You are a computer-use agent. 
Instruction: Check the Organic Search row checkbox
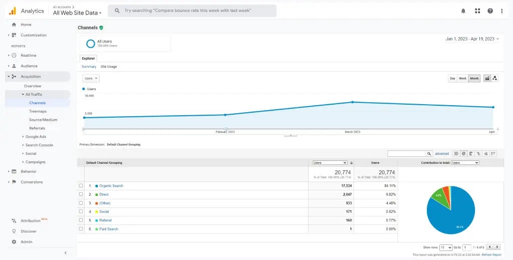click(81, 186)
